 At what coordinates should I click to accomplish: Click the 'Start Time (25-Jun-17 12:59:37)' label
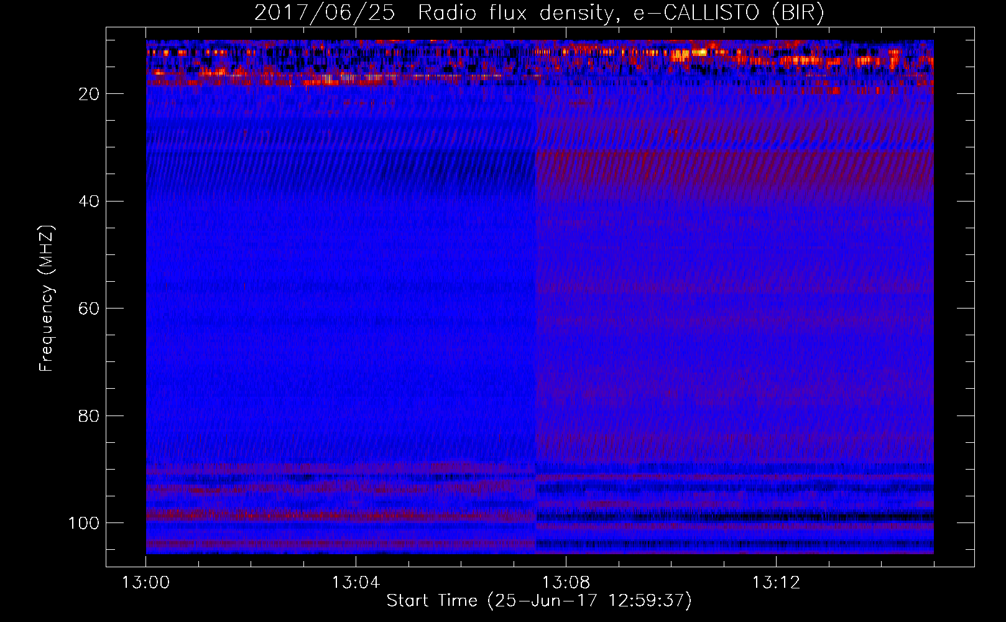tap(539, 601)
